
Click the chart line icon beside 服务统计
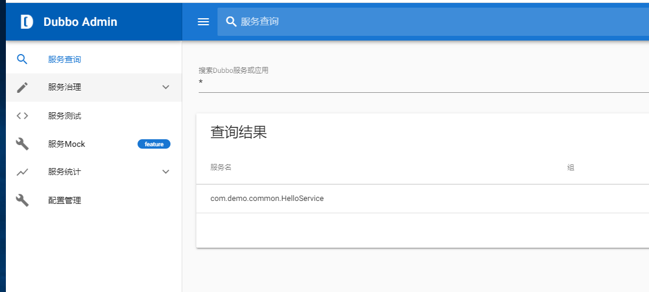click(22, 172)
